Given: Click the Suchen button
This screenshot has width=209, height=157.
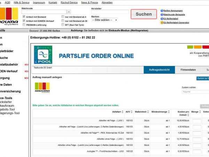Looking at the screenshot, I should click(x=144, y=14).
